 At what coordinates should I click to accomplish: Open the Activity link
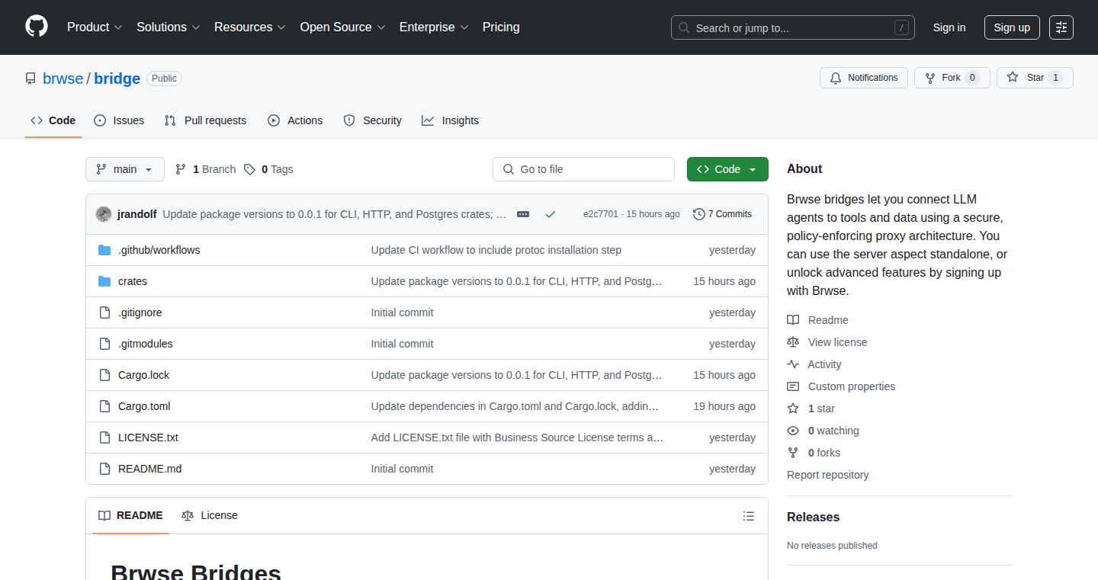click(x=814, y=364)
